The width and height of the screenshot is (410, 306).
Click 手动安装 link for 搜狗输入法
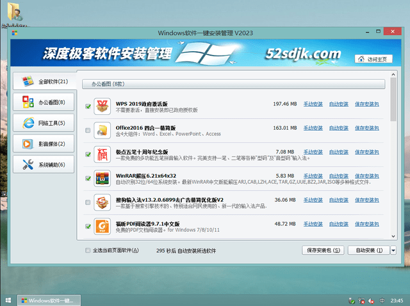[313, 200]
